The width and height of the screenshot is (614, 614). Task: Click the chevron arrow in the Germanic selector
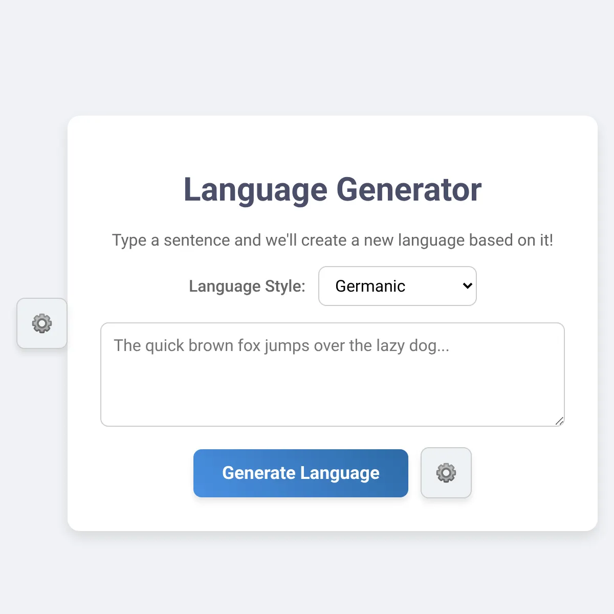(x=467, y=286)
